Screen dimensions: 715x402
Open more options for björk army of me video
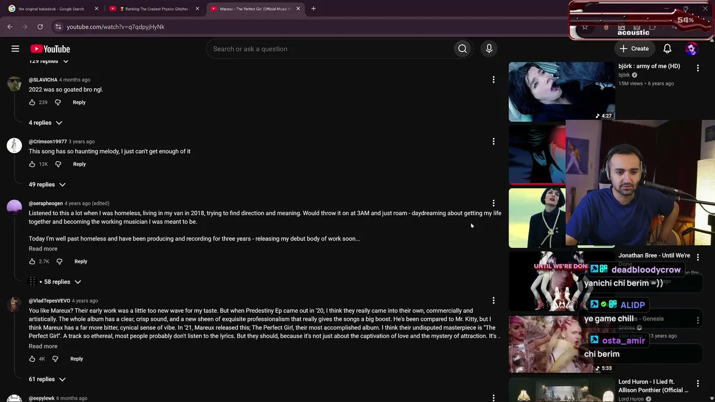[698, 68]
